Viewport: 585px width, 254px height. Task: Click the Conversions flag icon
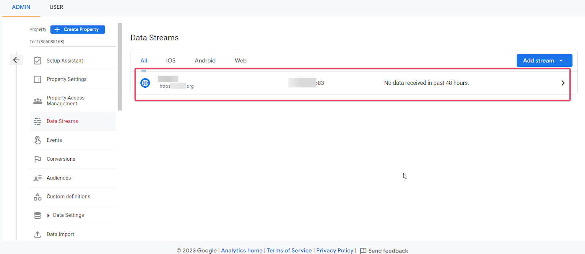click(37, 159)
